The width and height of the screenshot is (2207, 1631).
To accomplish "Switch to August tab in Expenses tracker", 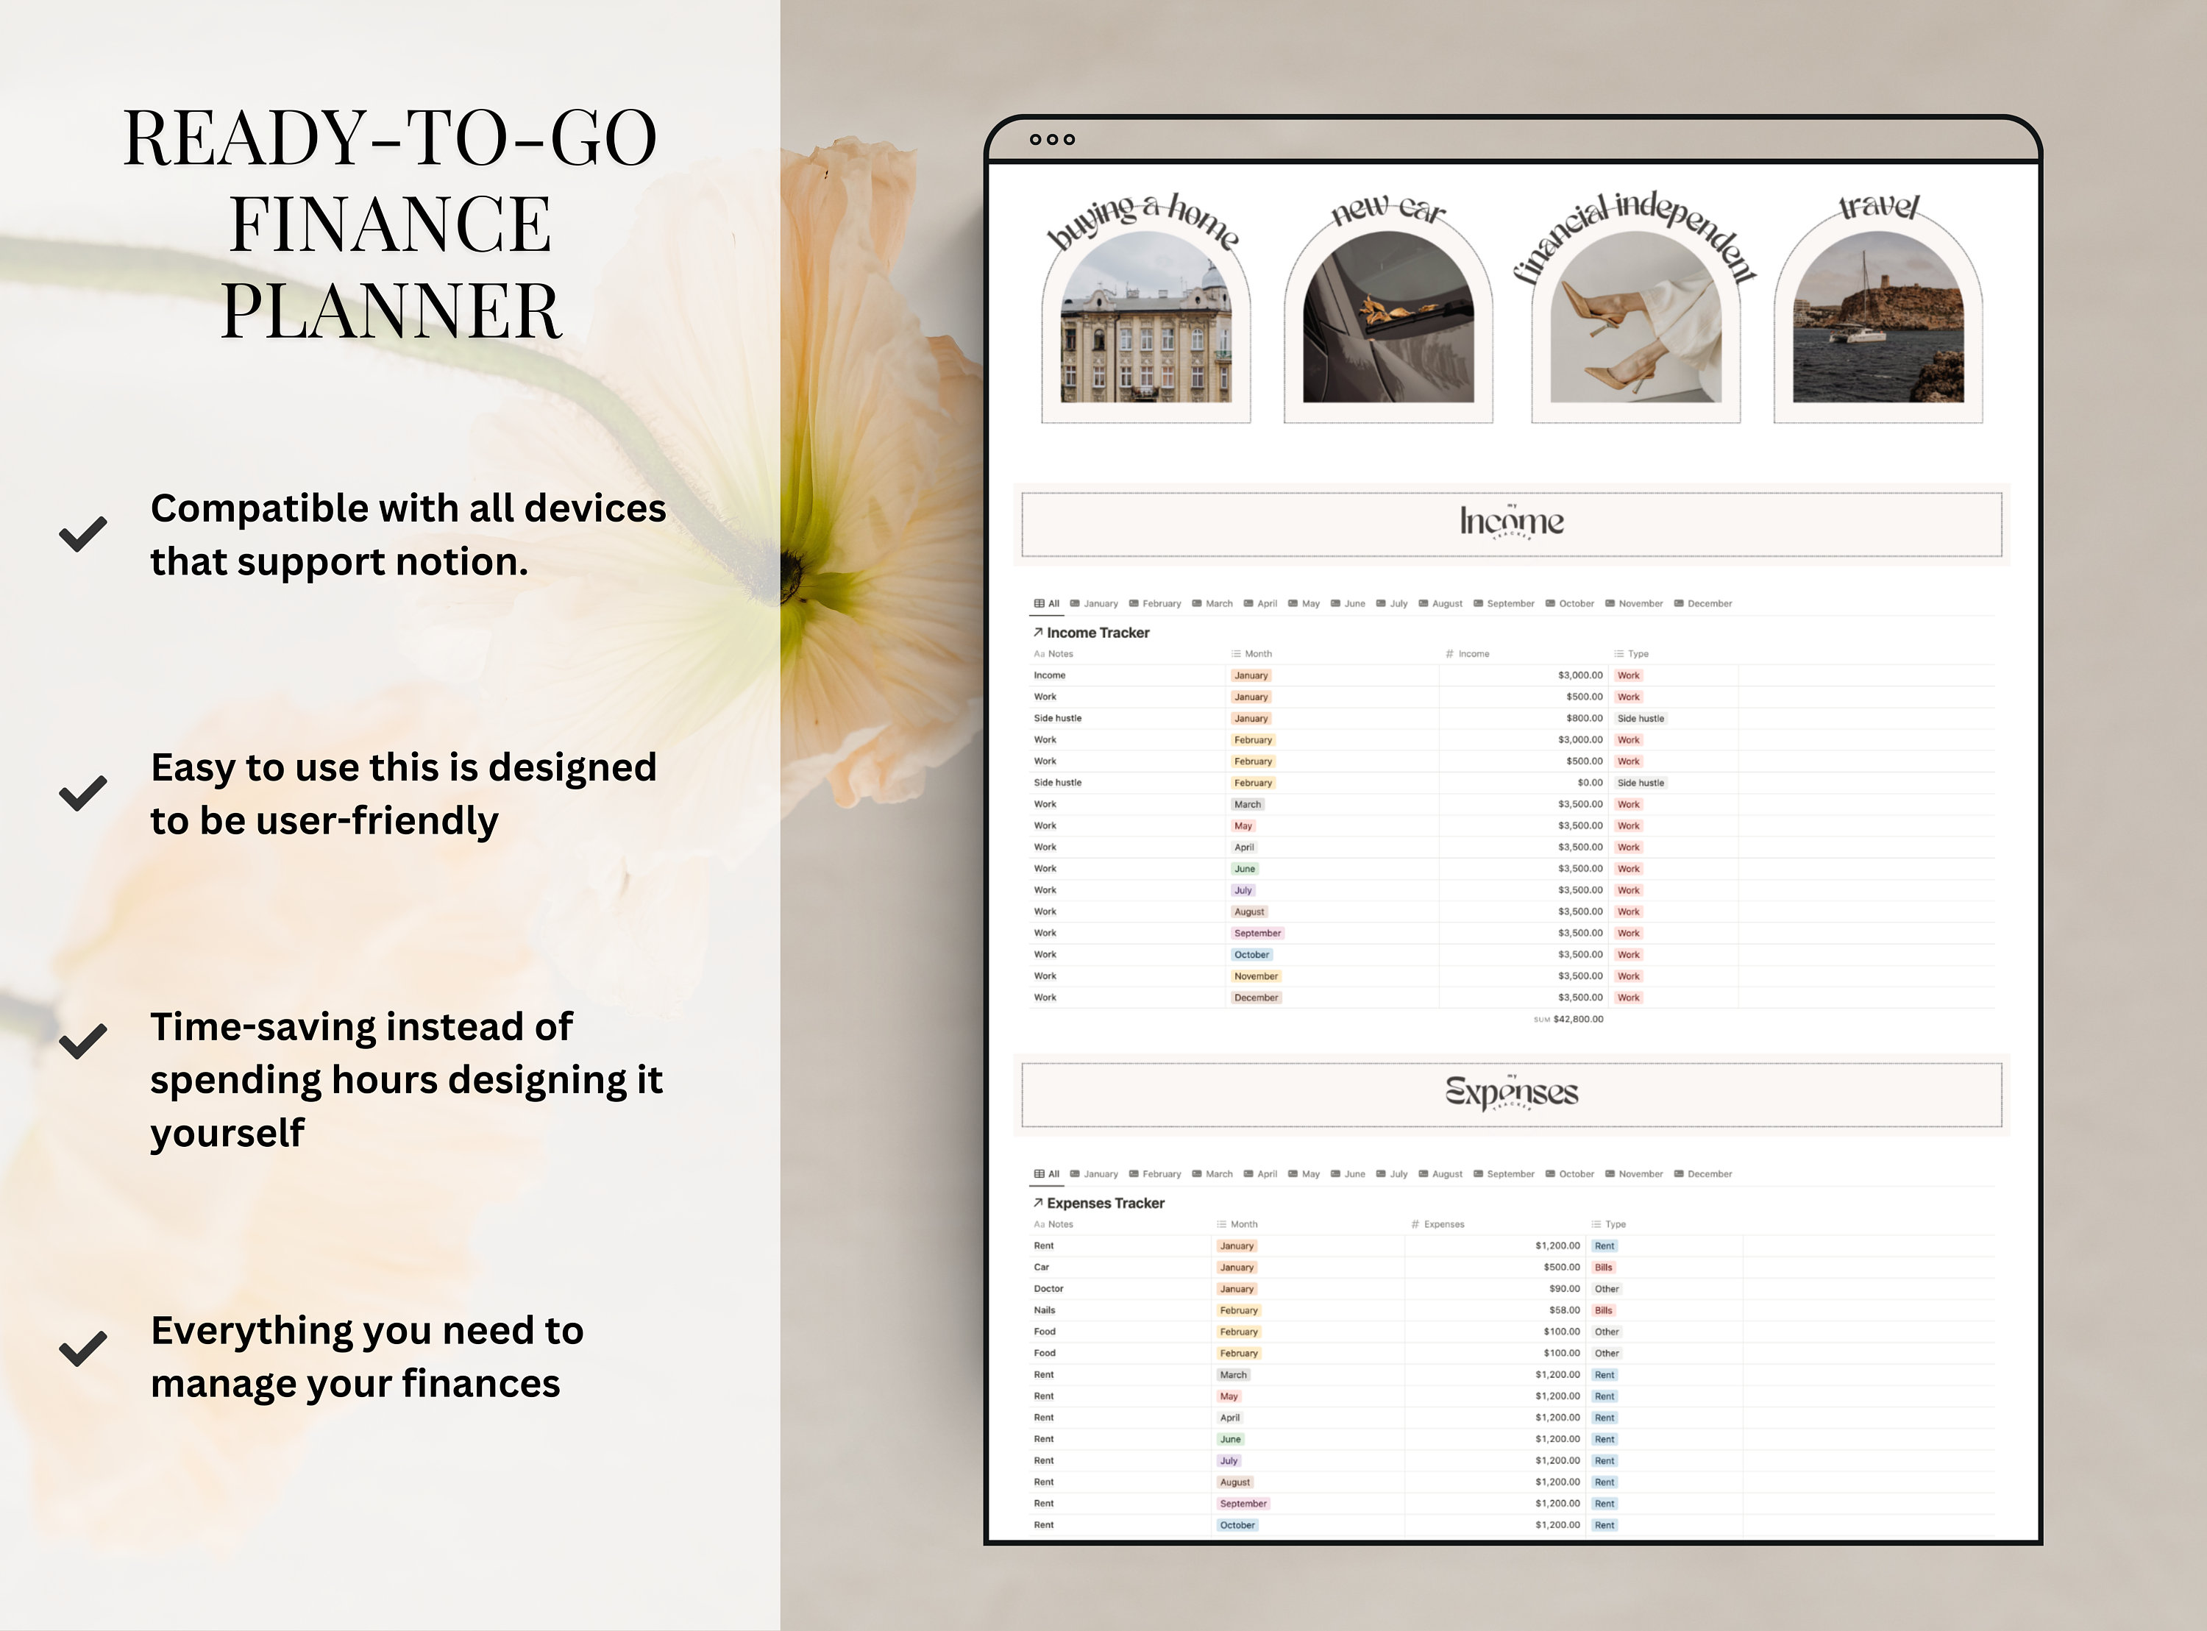I will pos(1440,1174).
